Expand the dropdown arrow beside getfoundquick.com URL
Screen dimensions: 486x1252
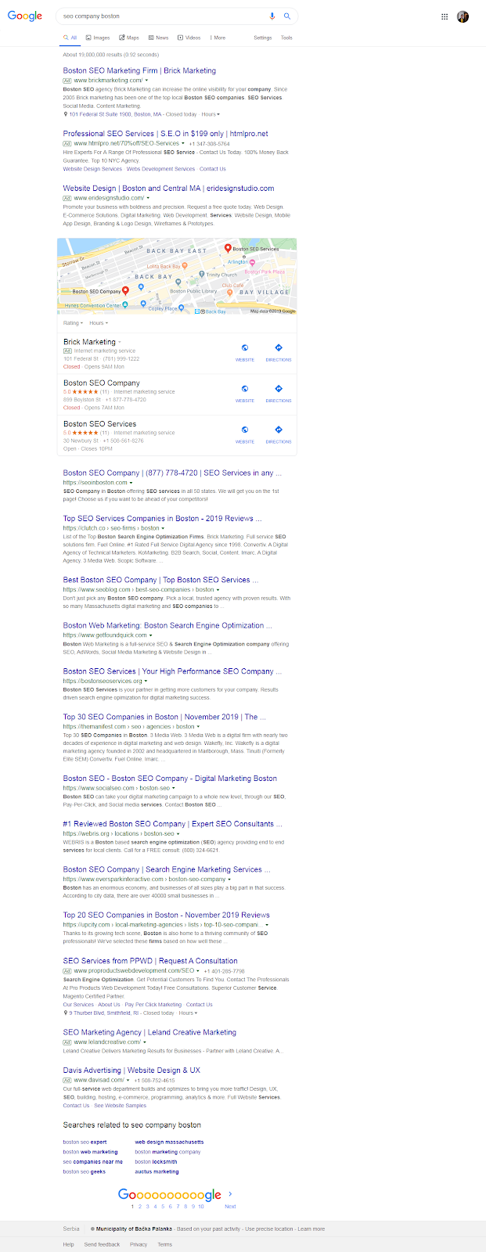pos(151,635)
